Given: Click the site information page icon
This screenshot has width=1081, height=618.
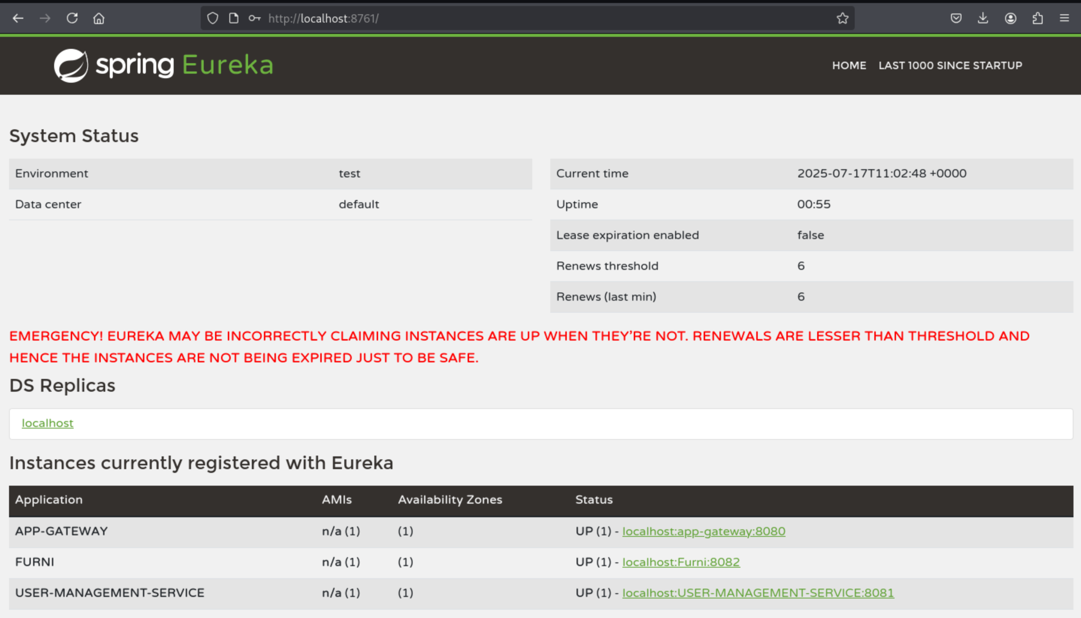Looking at the screenshot, I should click(233, 18).
